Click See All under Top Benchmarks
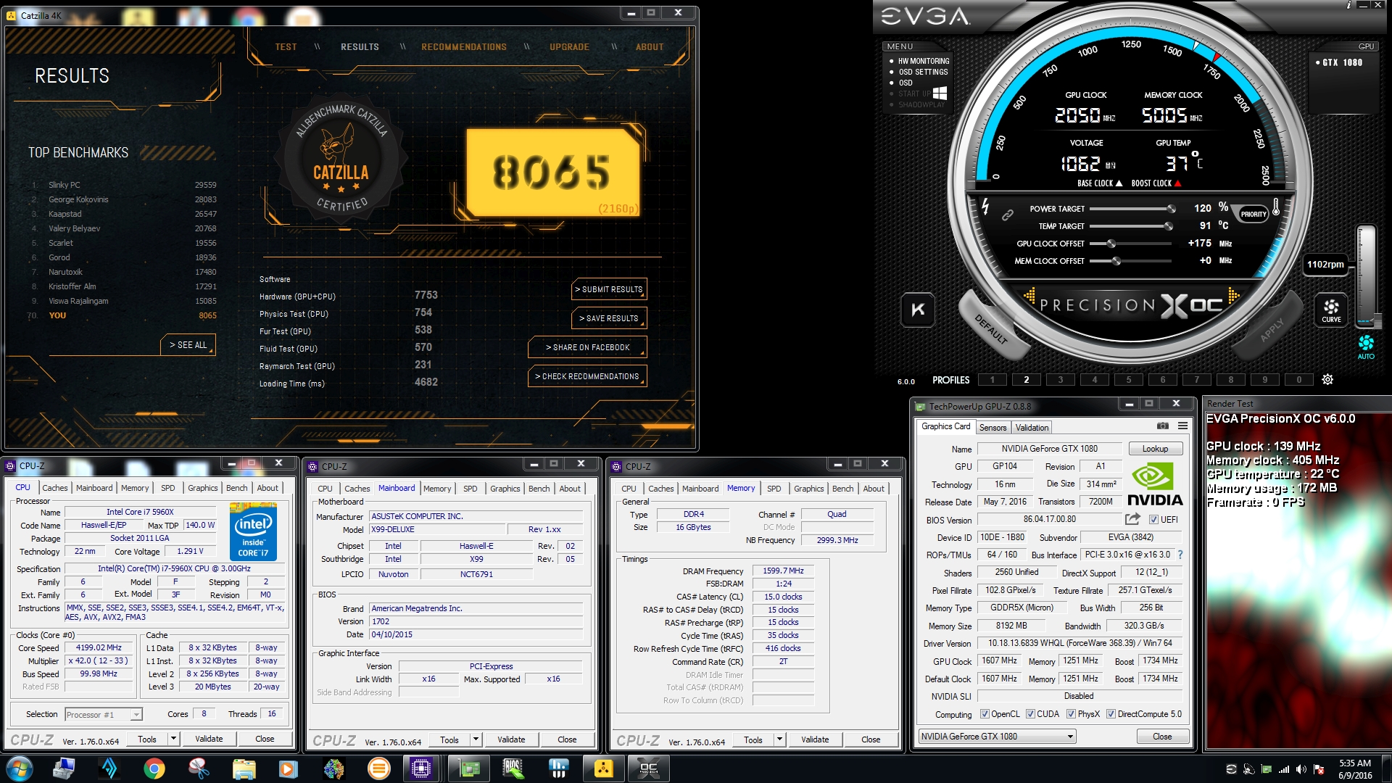 pyautogui.click(x=188, y=345)
